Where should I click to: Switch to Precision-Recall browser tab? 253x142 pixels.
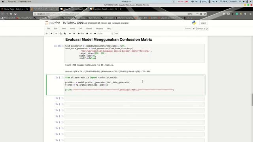pyautogui.click(x=103, y=9)
